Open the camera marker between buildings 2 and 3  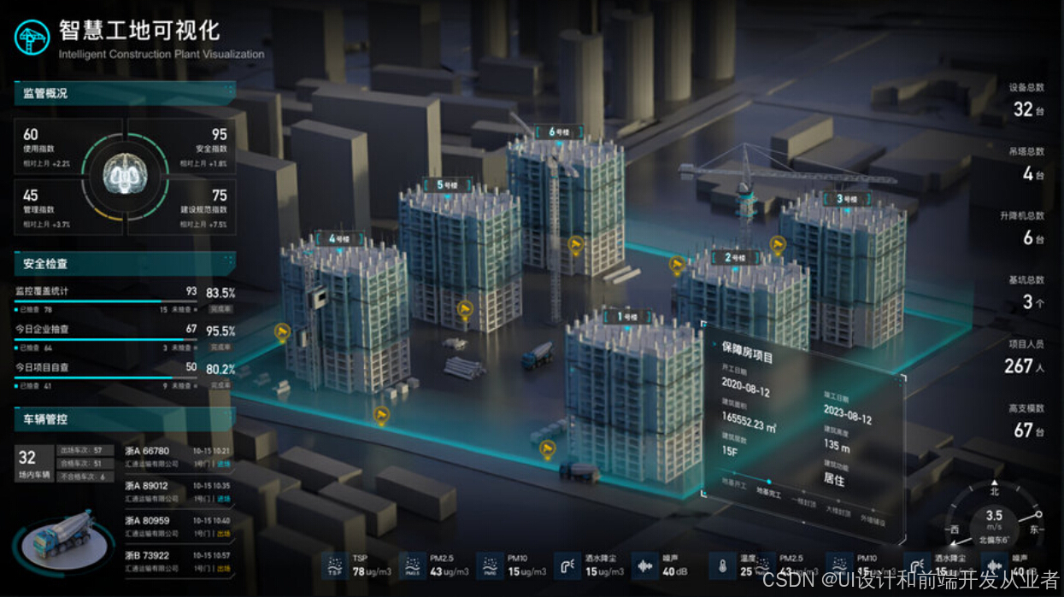click(778, 246)
